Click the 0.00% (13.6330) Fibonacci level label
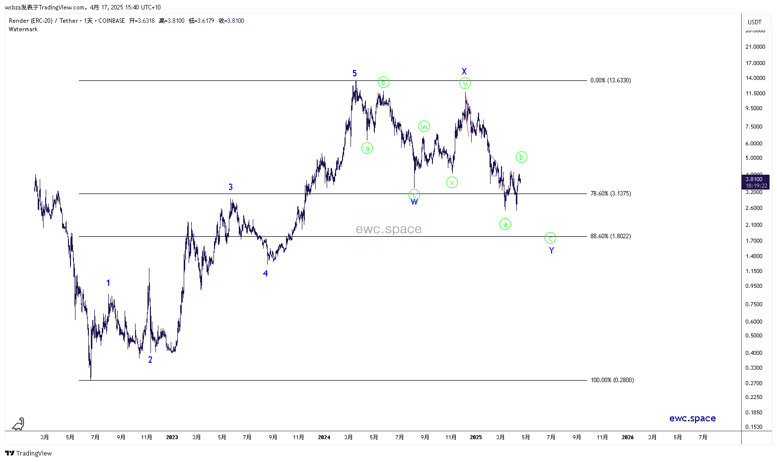Screen dimensions: 777x462 coord(610,80)
